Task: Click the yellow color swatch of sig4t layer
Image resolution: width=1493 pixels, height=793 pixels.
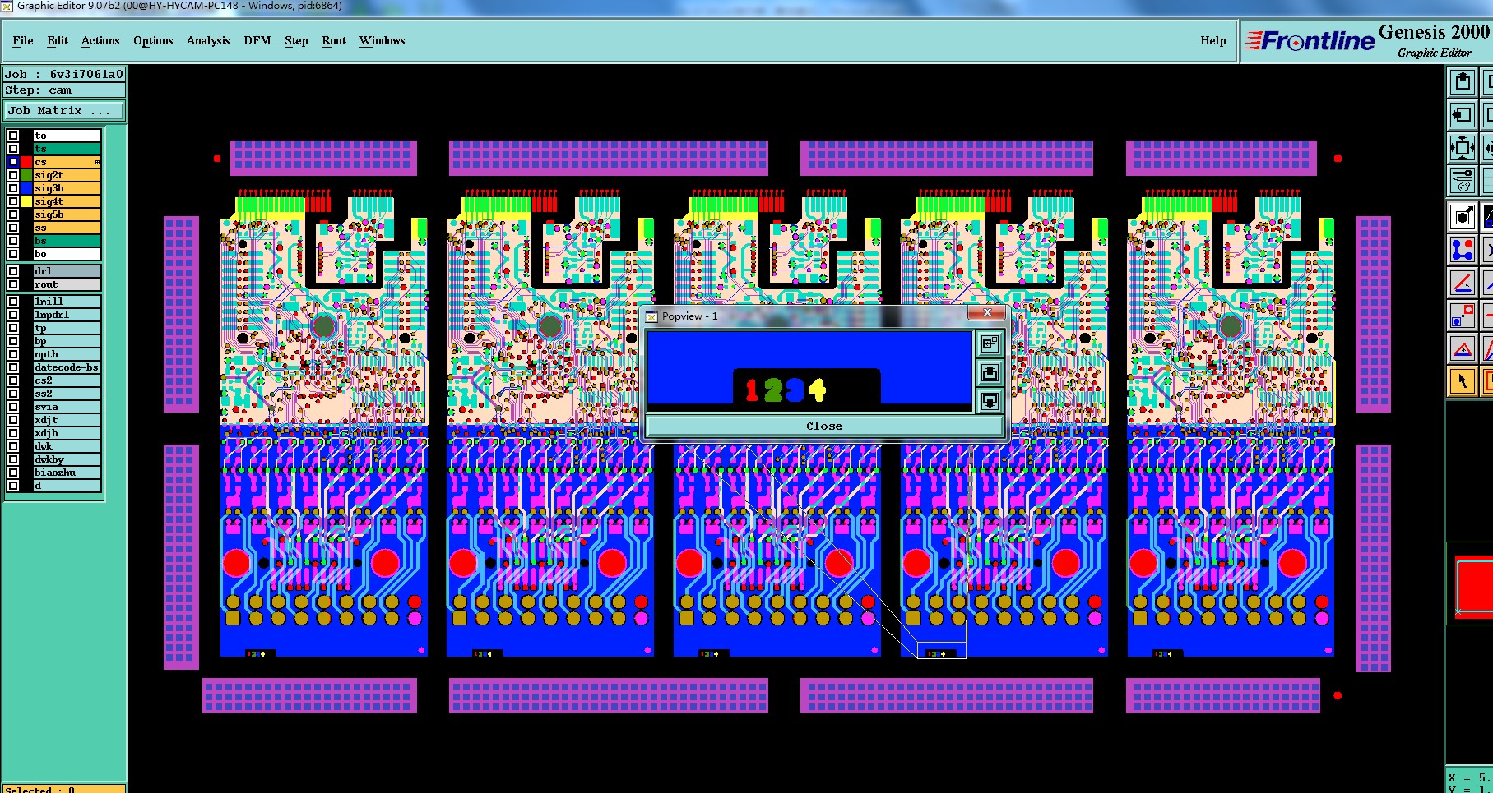Action: tap(26, 201)
